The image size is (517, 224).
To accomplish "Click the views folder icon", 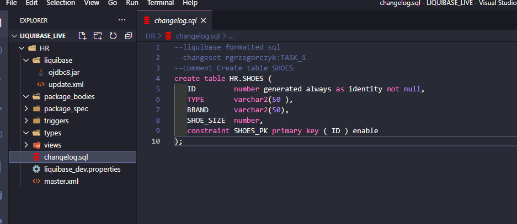I will click(36, 145).
